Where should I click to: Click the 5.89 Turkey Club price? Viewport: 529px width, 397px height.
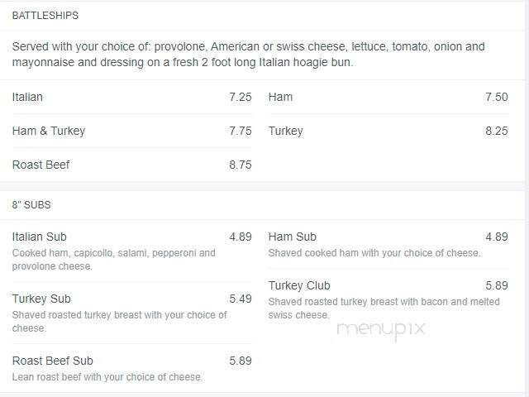[496, 285]
